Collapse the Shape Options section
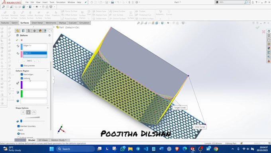This screenshot has height=153, width=271. [x=48, y=108]
